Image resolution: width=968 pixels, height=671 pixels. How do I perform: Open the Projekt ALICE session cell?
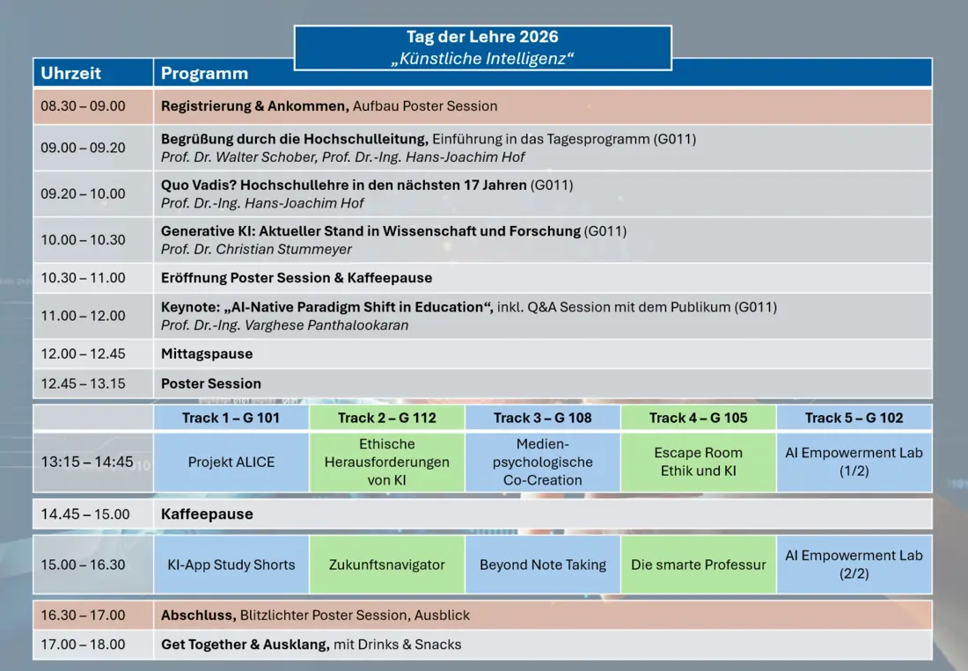(x=231, y=462)
